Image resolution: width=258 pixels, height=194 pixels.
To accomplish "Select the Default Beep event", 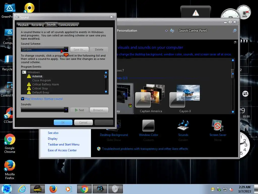I will pos(41,92).
